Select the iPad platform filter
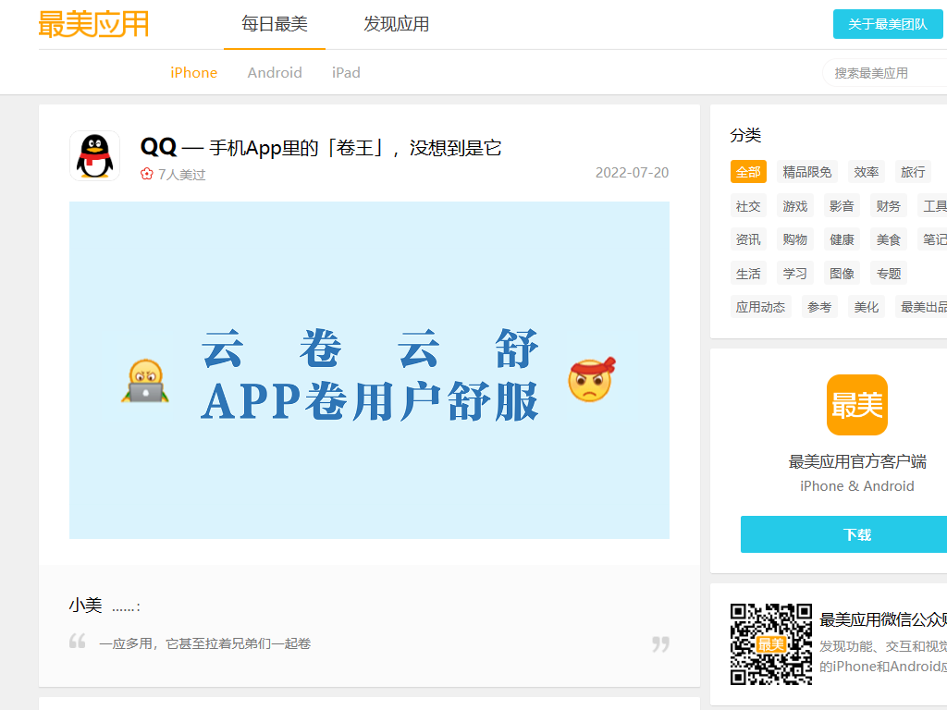Image resolution: width=947 pixels, height=710 pixels. pos(346,73)
